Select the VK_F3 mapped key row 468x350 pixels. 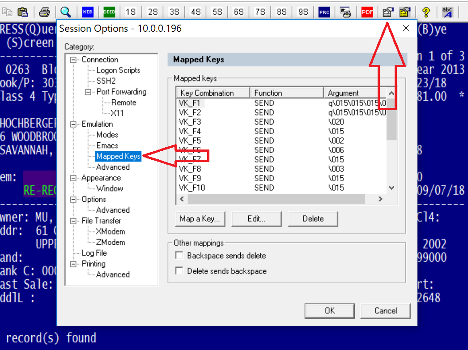(x=282, y=122)
